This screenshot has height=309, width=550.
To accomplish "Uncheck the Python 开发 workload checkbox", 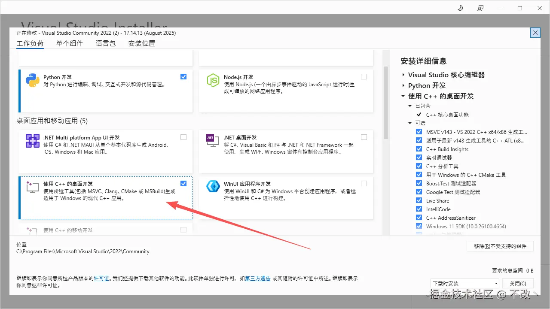I will (183, 76).
